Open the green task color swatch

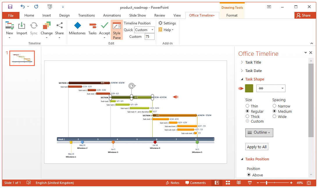[x=249, y=88]
